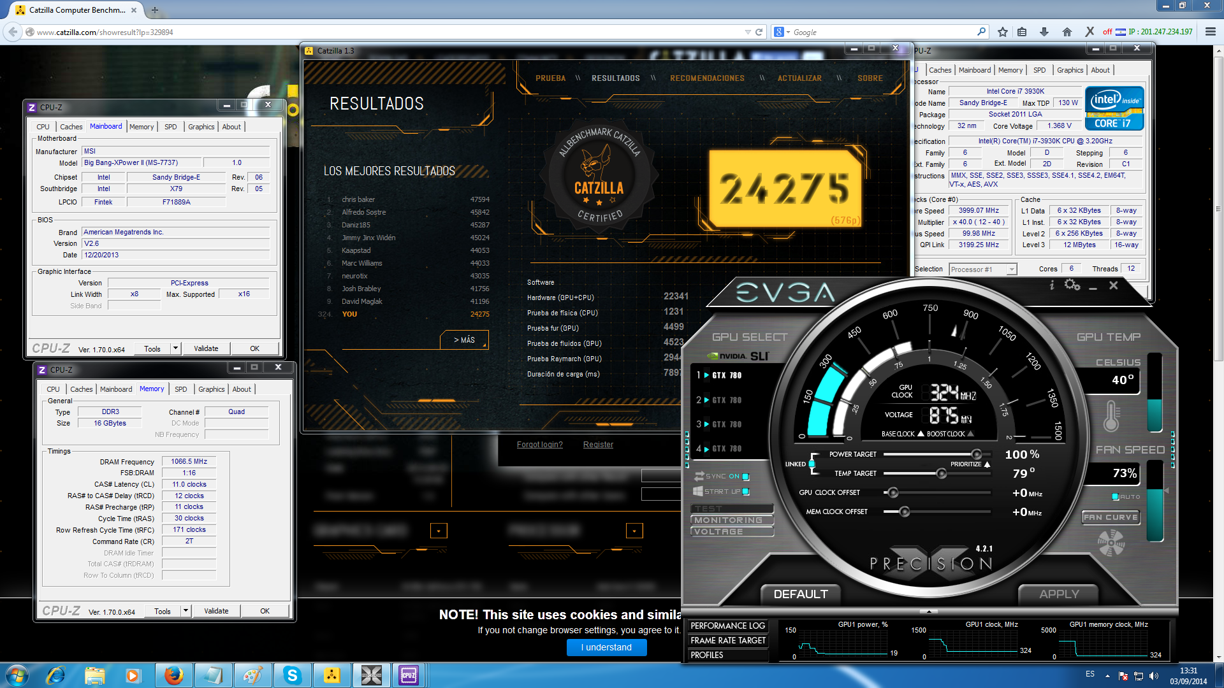Open EVGA Precision info icon
This screenshot has width=1224, height=688.
click(x=1052, y=285)
